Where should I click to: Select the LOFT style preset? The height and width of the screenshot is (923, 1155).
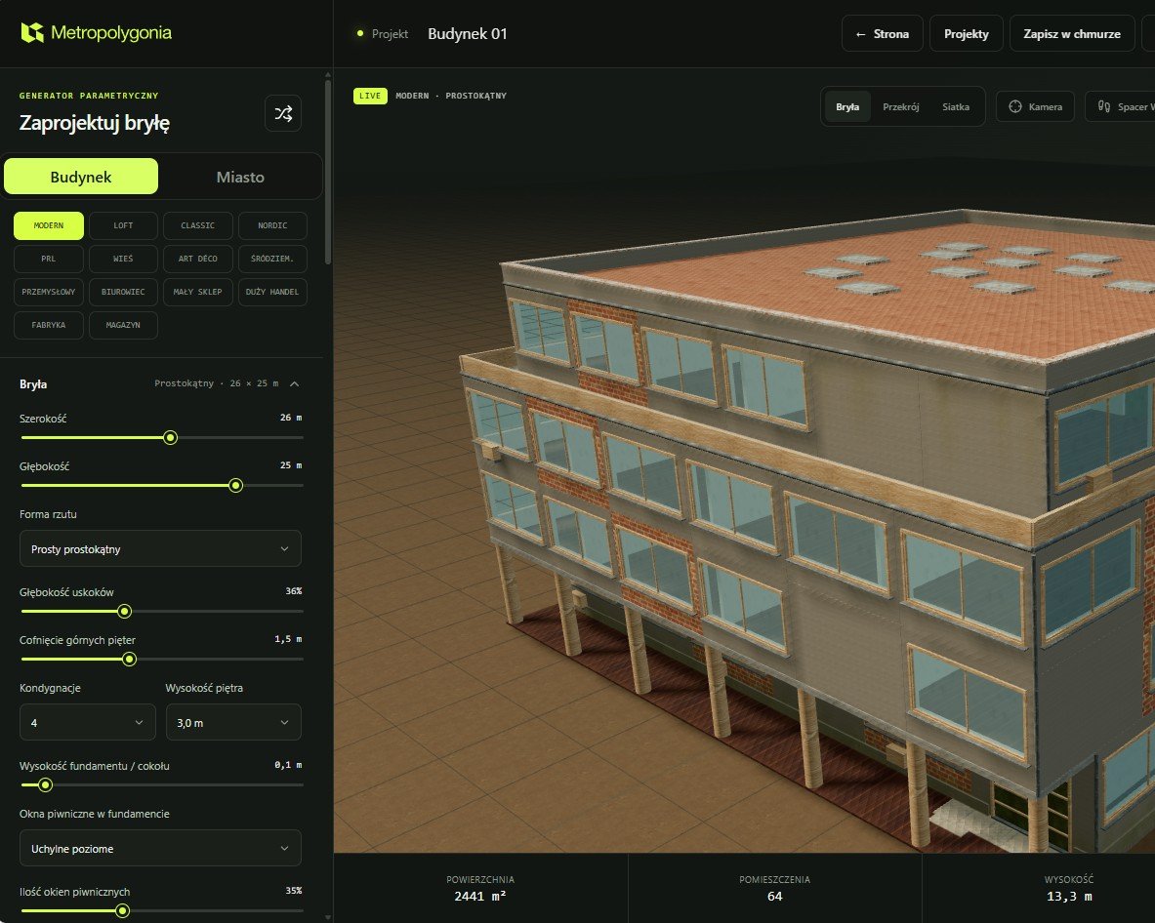[123, 226]
